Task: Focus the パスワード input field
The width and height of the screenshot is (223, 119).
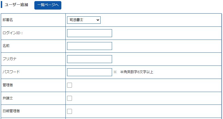Action: (x=89, y=72)
